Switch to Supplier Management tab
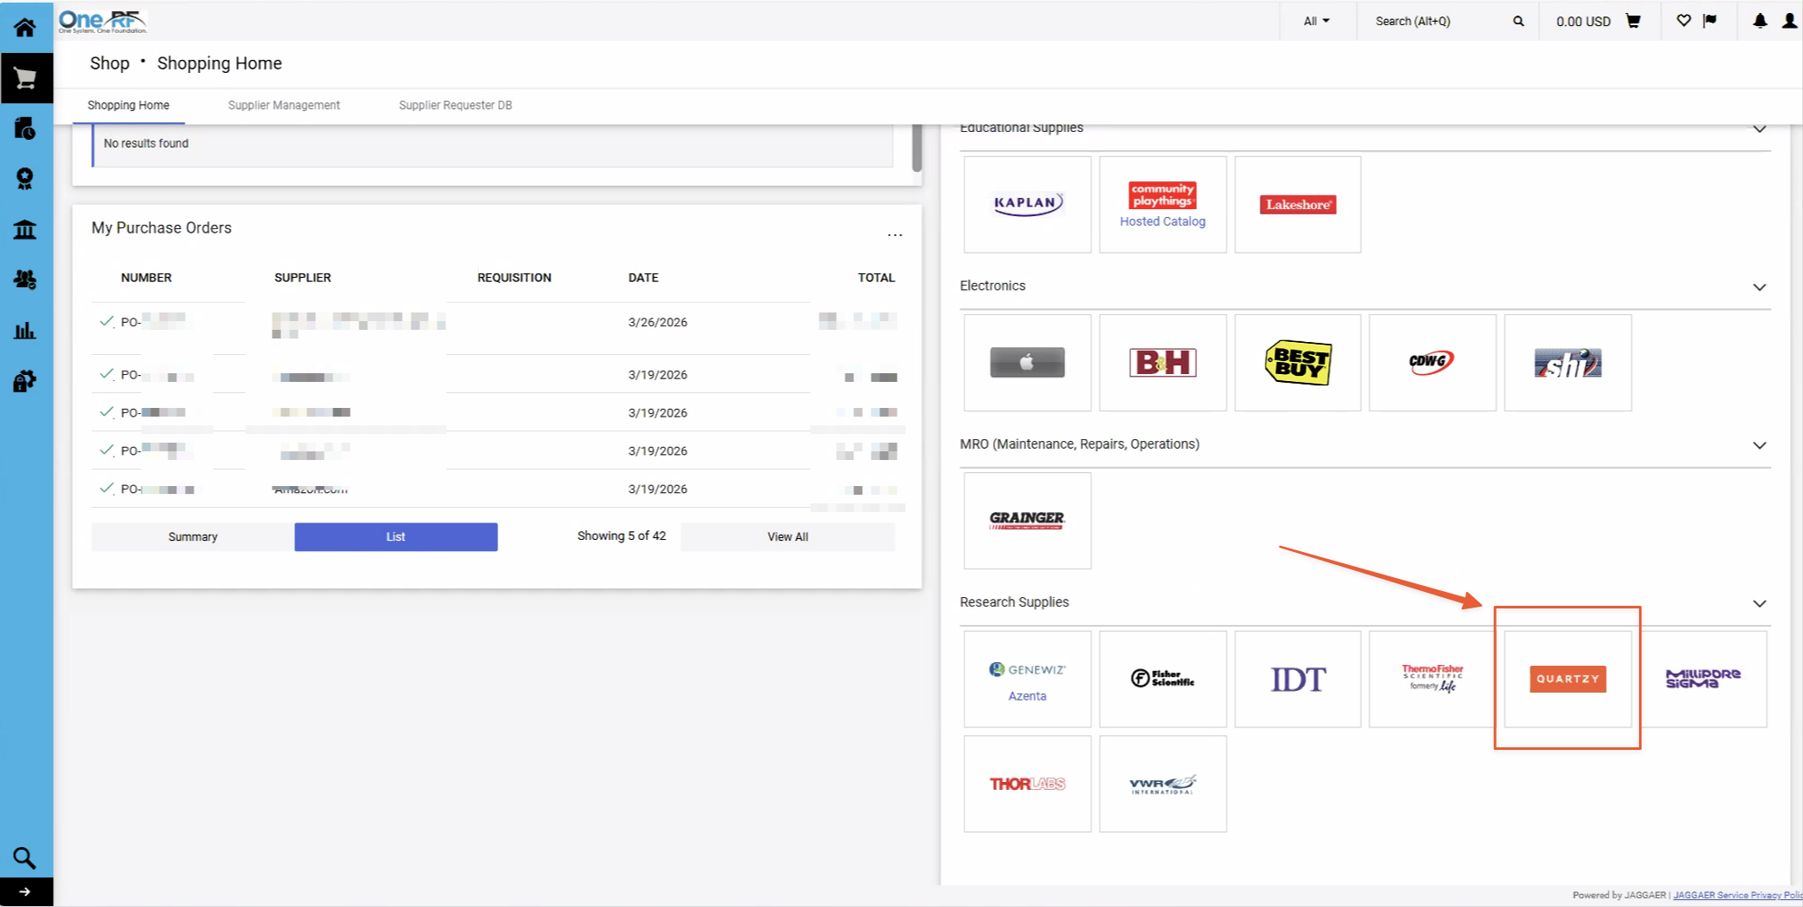 coord(284,105)
